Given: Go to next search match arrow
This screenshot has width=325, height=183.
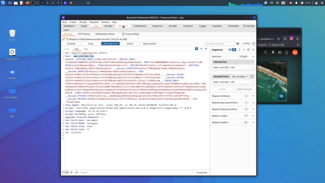Looking at the screenshot, I should [x=77, y=172].
